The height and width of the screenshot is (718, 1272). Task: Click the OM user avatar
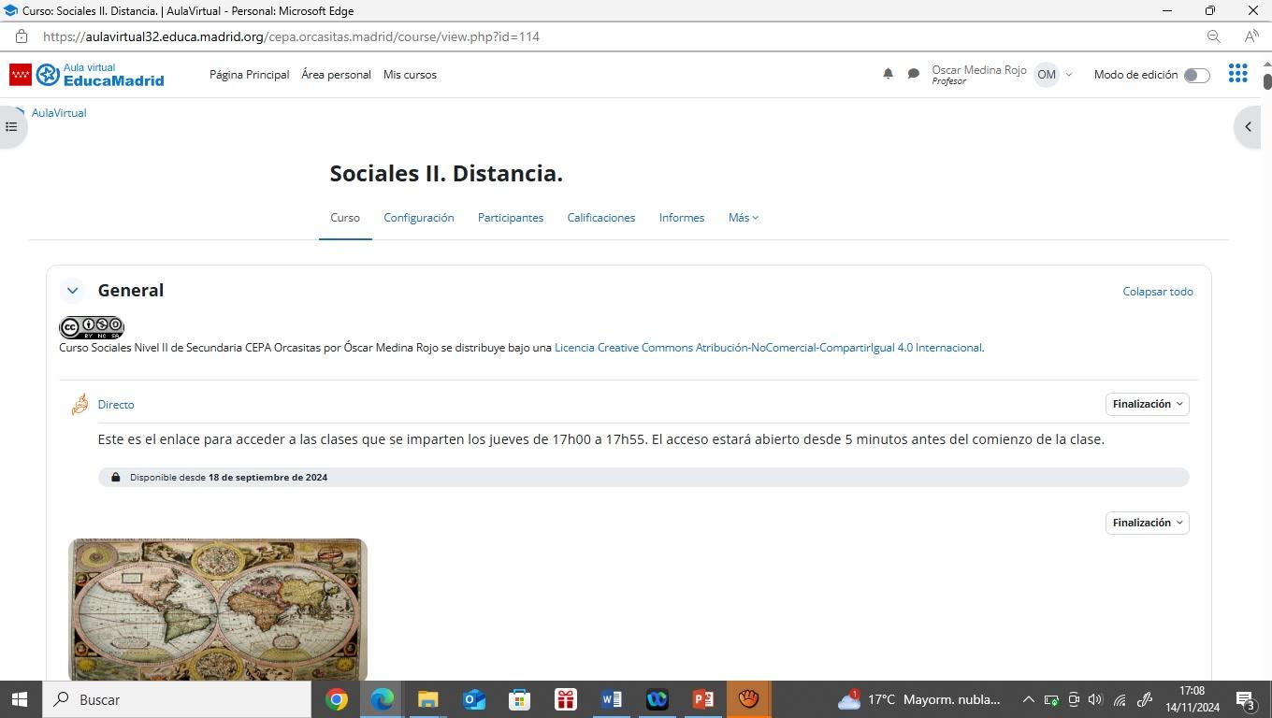(1046, 75)
